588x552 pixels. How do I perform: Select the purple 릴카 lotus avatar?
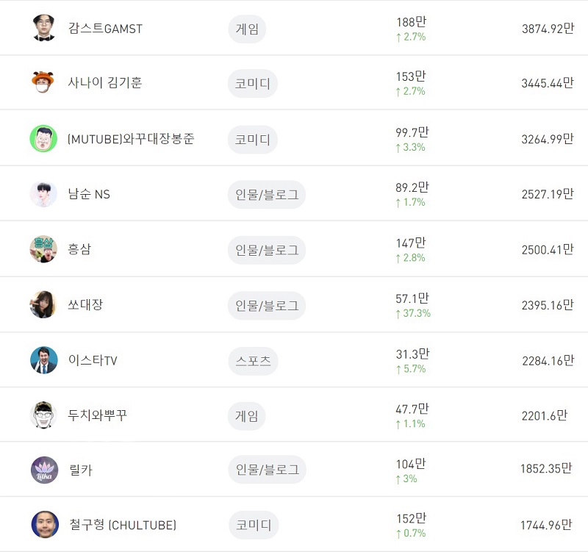click(x=44, y=470)
